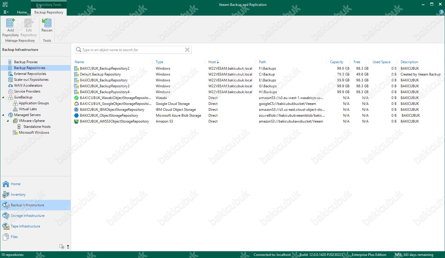Image resolution: width=445 pixels, height=258 pixels.
Task: Select BAKICUBUK_BackupRepository2 row
Action: (257, 68)
